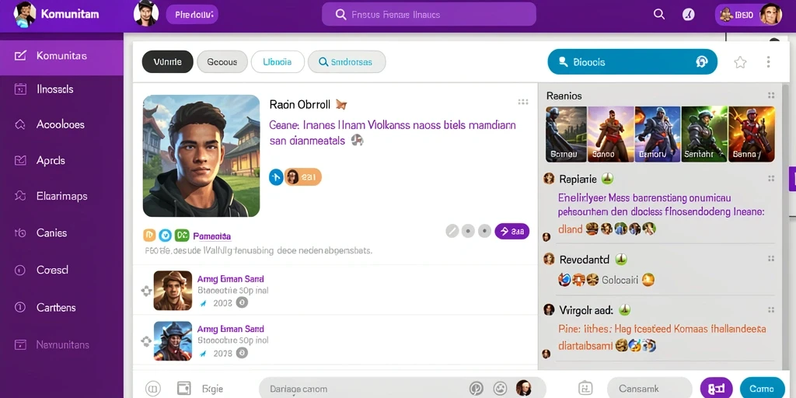The image size is (796, 398).
Task: Click the Newnunitans sidebar icon
Action: 20,344
